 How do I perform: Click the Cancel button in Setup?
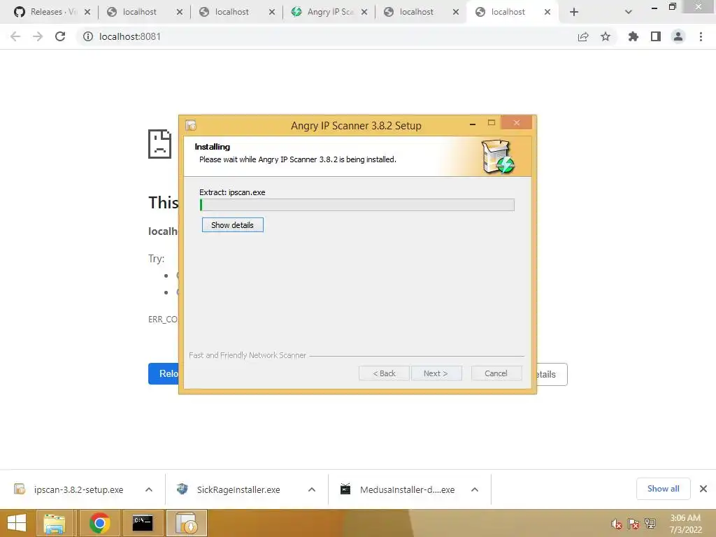(x=496, y=373)
